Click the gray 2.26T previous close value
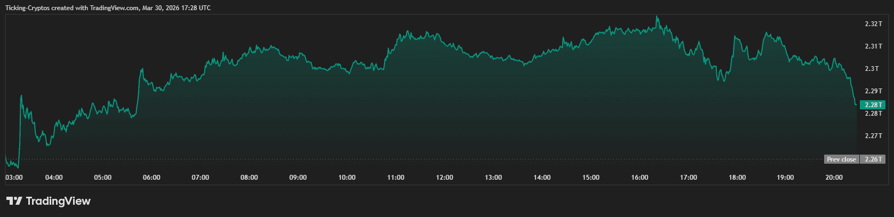Image resolution: width=894 pixels, height=217 pixels. point(873,159)
